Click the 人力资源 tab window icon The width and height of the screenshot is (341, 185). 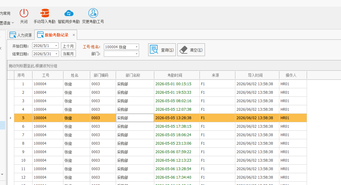pos(13,35)
